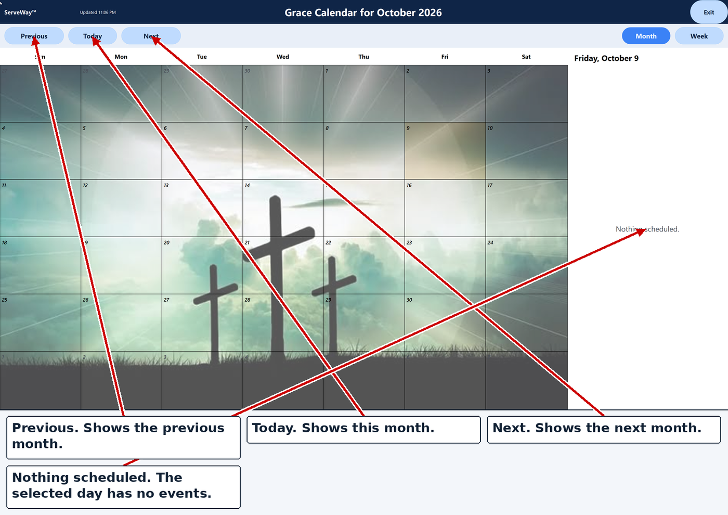Select day 23 cell on Friday
This screenshot has height=515, width=728.
(445, 265)
